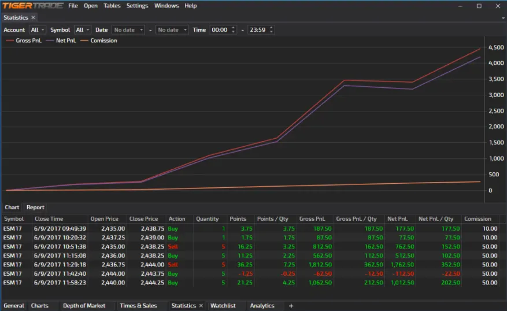Select the trade closed at 11:58:23
The height and width of the screenshot is (311, 507).
(250, 283)
